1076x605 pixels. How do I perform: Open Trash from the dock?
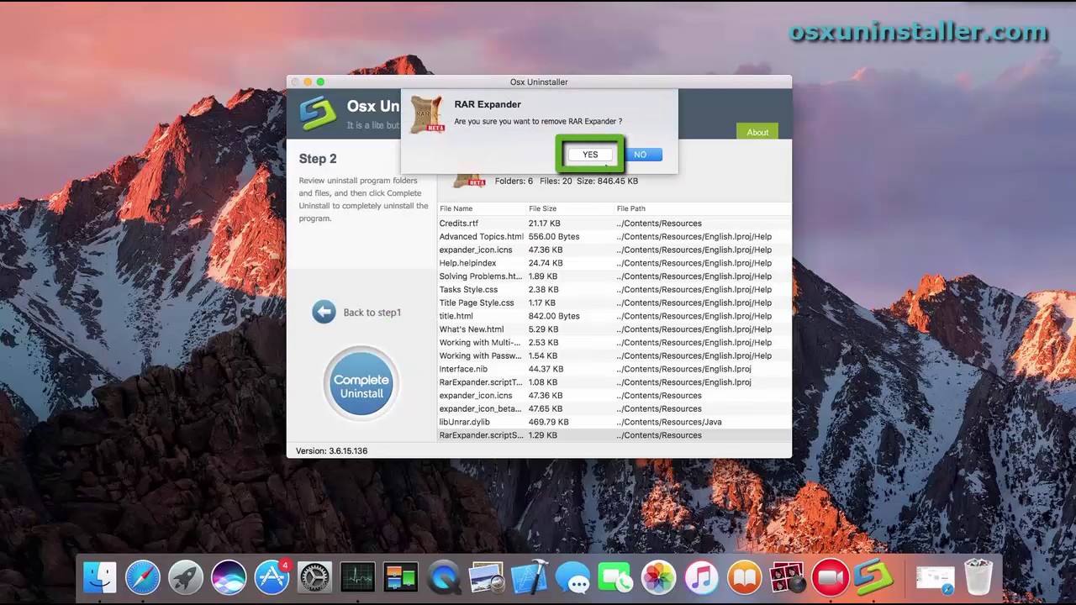pos(979,578)
